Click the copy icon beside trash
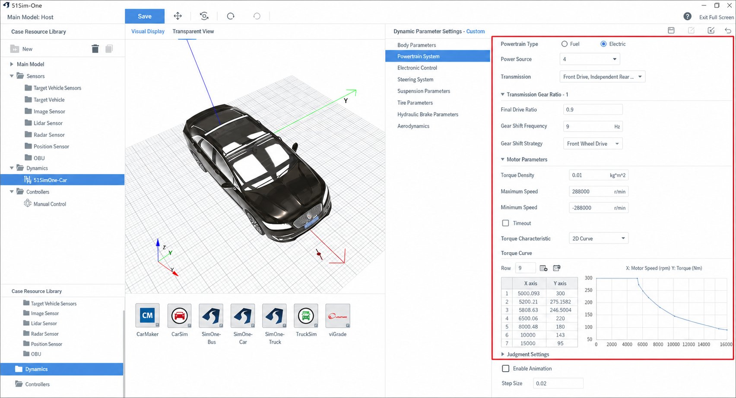 pyautogui.click(x=109, y=49)
